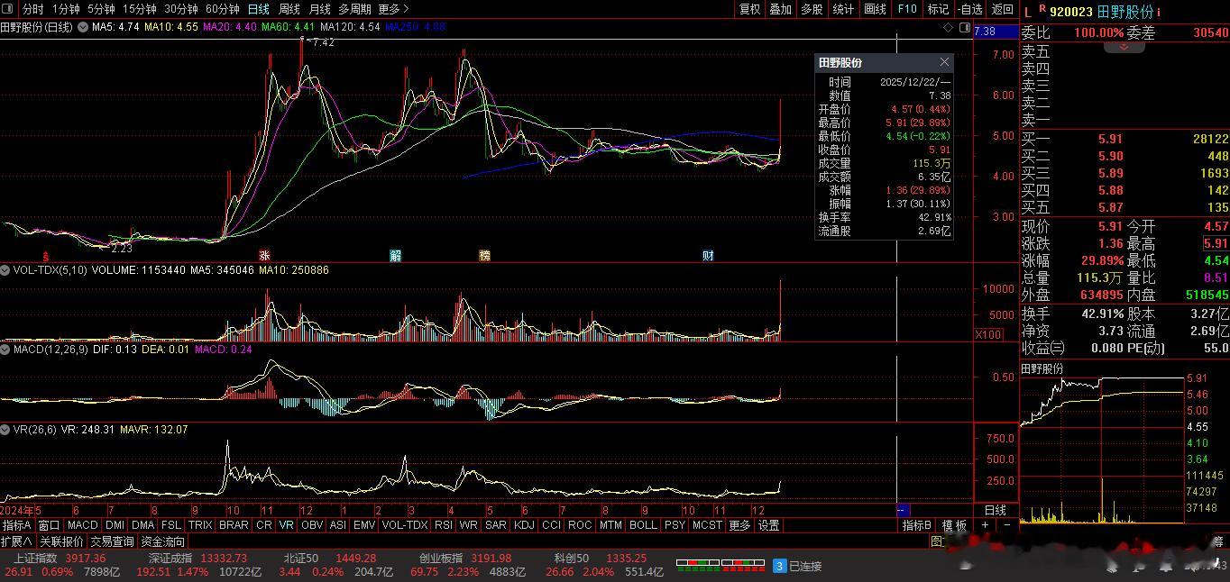The image size is (1230, 582).
Task: Click the 涨 event marker on chart
Action: (264, 256)
